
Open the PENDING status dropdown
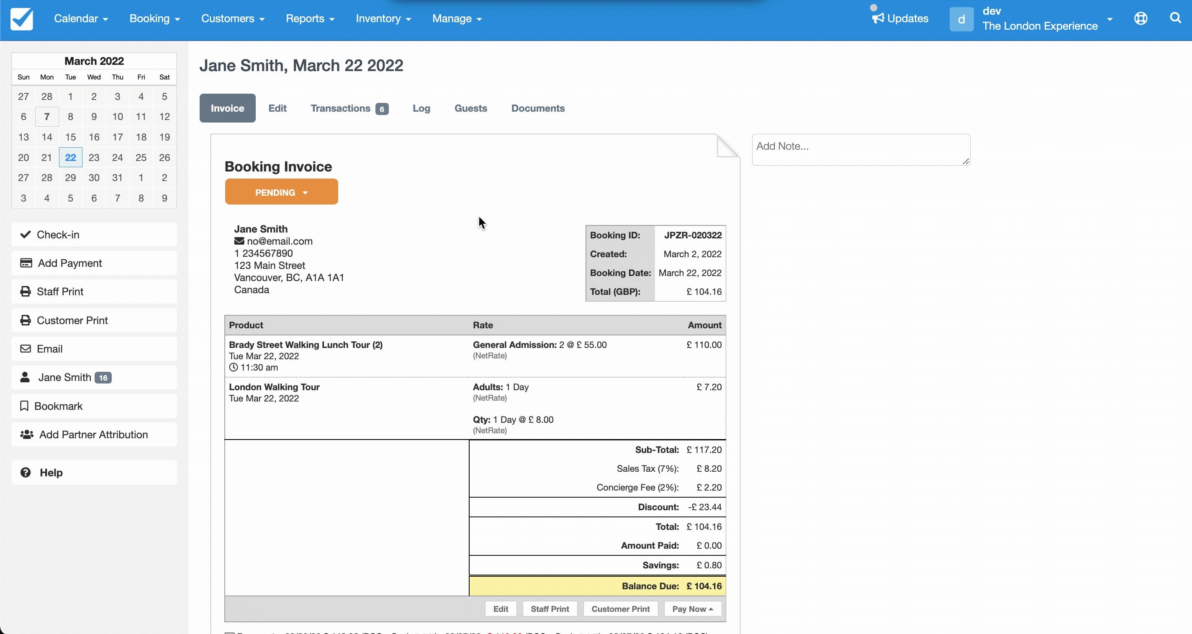pos(281,192)
